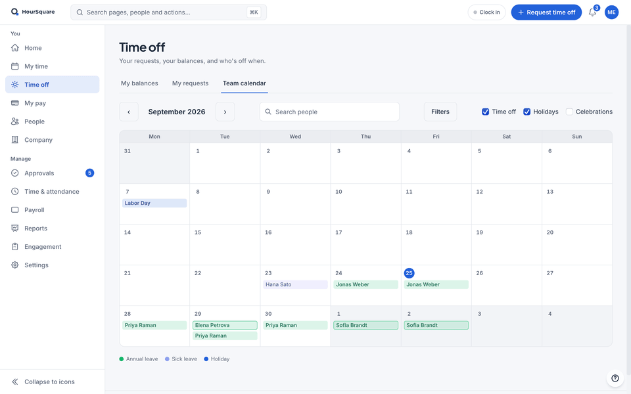Click the My time calendar icon
The height and width of the screenshot is (394, 631).
[x=15, y=66]
